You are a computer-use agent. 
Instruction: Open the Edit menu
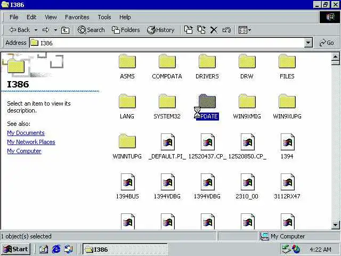click(x=31, y=17)
